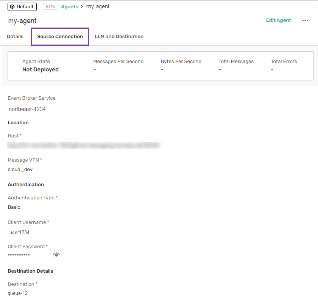
Task: Select the Source Connection tab
Action: (x=60, y=37)
